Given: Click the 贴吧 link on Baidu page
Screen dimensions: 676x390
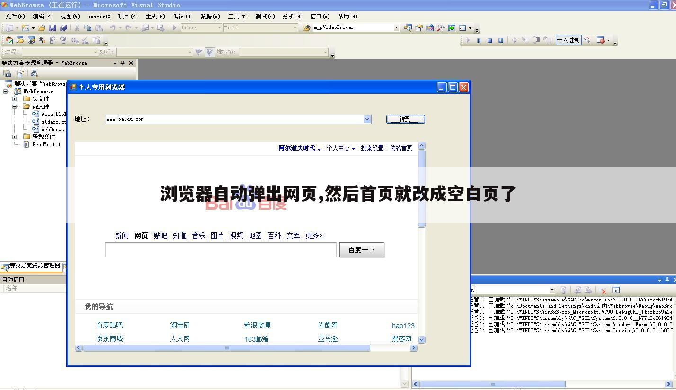Looking at the screenshot, I should coord(160,236).
